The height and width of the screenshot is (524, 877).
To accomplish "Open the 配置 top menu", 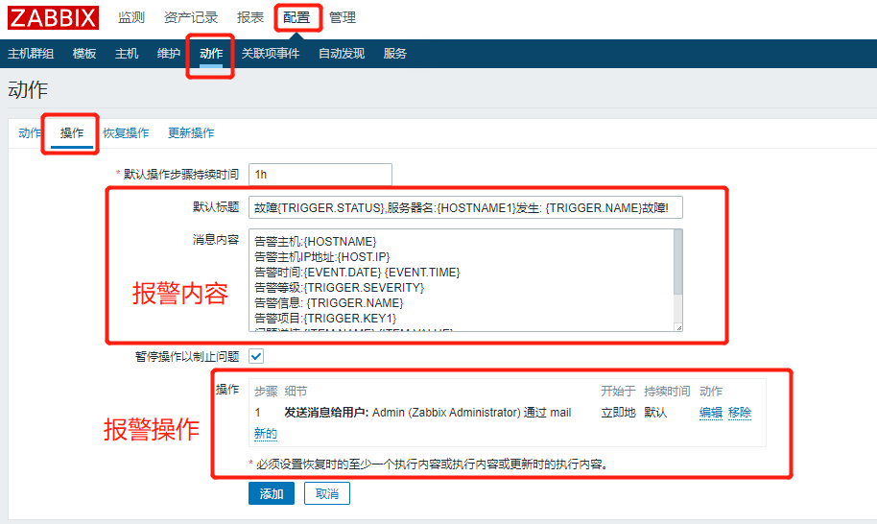I will click(296, 17).
